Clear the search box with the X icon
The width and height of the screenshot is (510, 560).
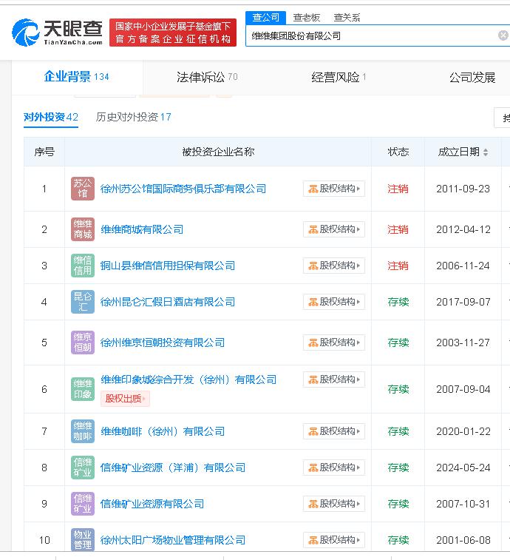[503, 36]
